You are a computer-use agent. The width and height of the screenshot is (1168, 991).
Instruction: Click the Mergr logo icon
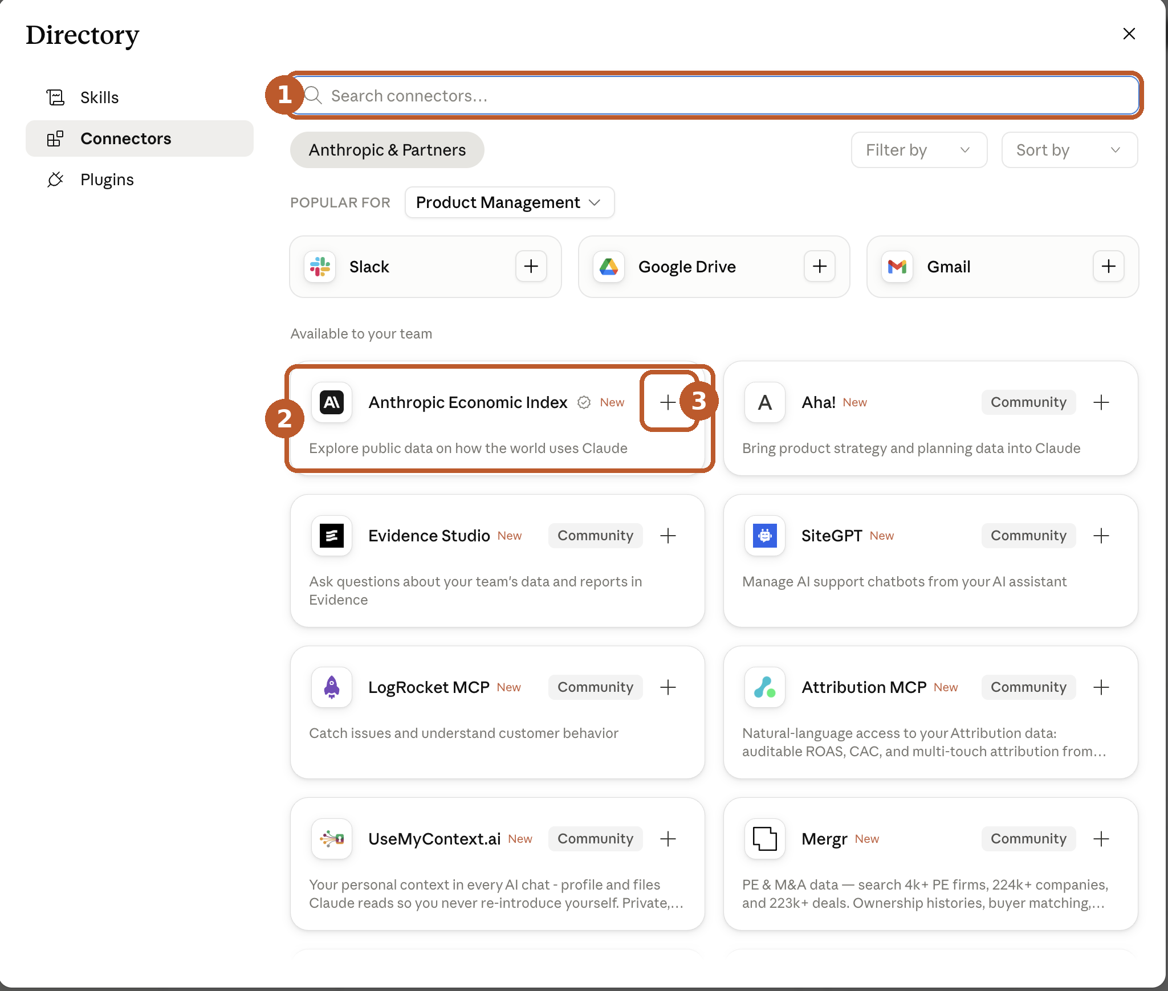(765, 839)
